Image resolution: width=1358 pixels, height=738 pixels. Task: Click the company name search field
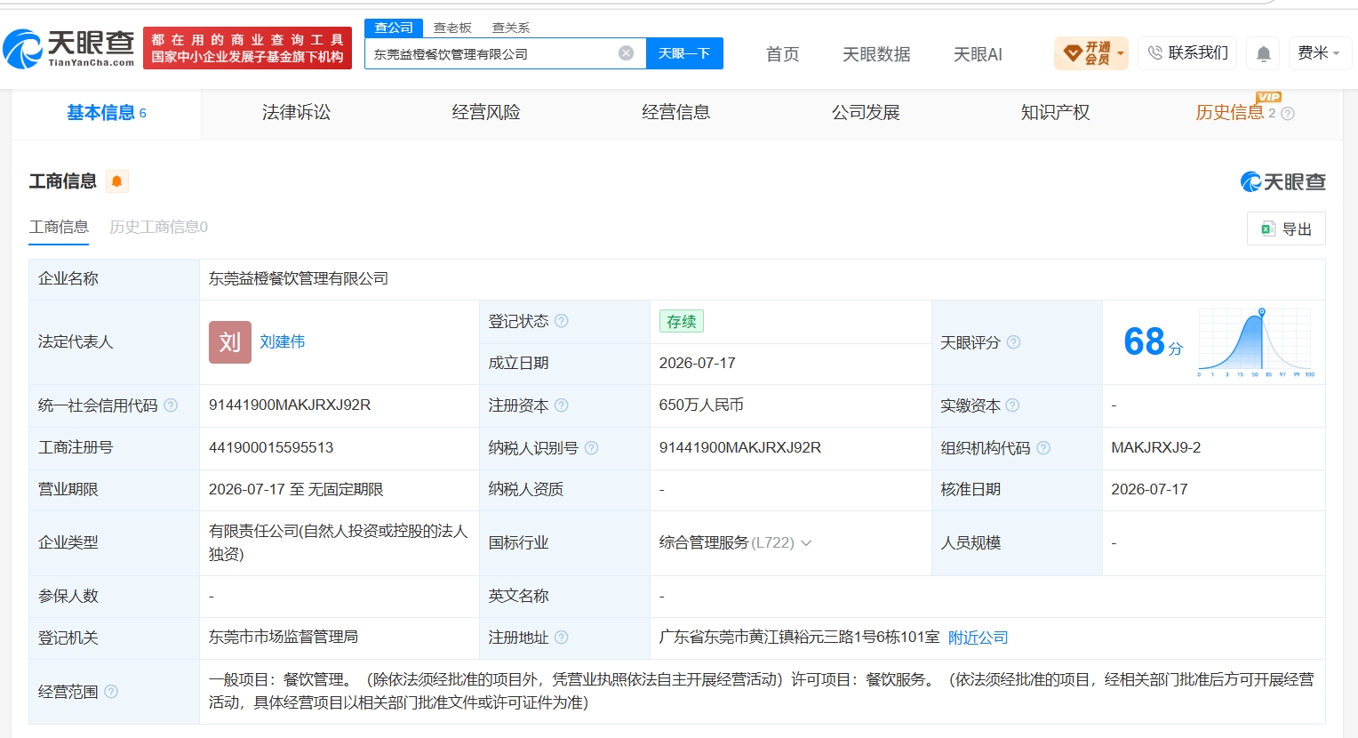492,53
